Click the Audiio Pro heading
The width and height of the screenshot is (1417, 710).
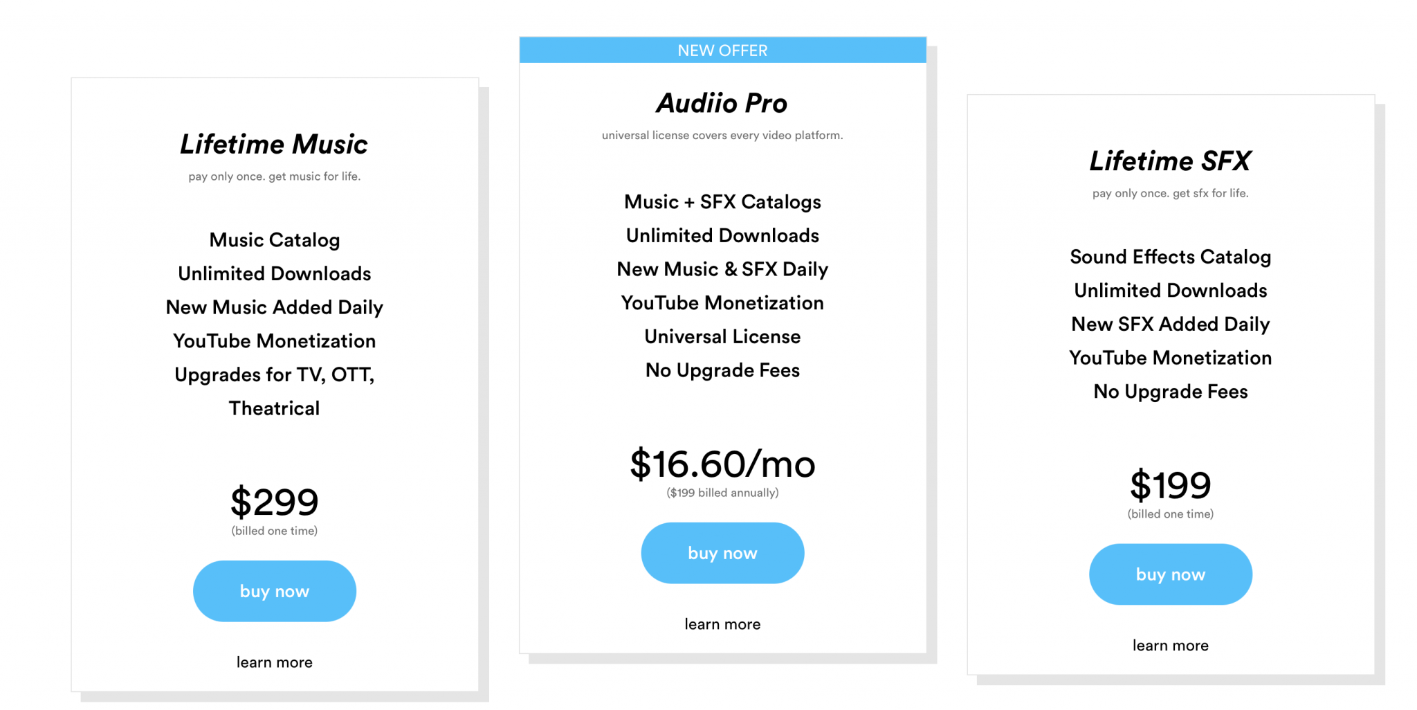pyautogui.click(x=722, y=103)
